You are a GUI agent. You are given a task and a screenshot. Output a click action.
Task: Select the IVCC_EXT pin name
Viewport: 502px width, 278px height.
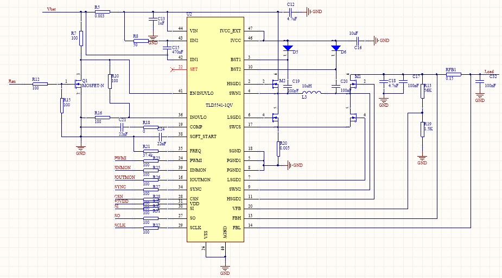230,31
